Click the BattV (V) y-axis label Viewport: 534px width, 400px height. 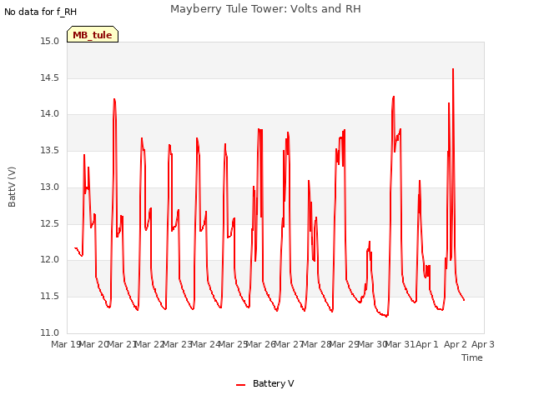[x=12, y=187]
